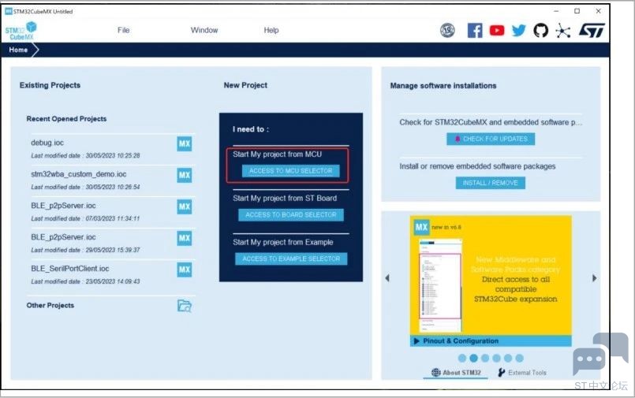635x398 pixels.
Task: Open the Help menu
Action: (x=271, y=30)
